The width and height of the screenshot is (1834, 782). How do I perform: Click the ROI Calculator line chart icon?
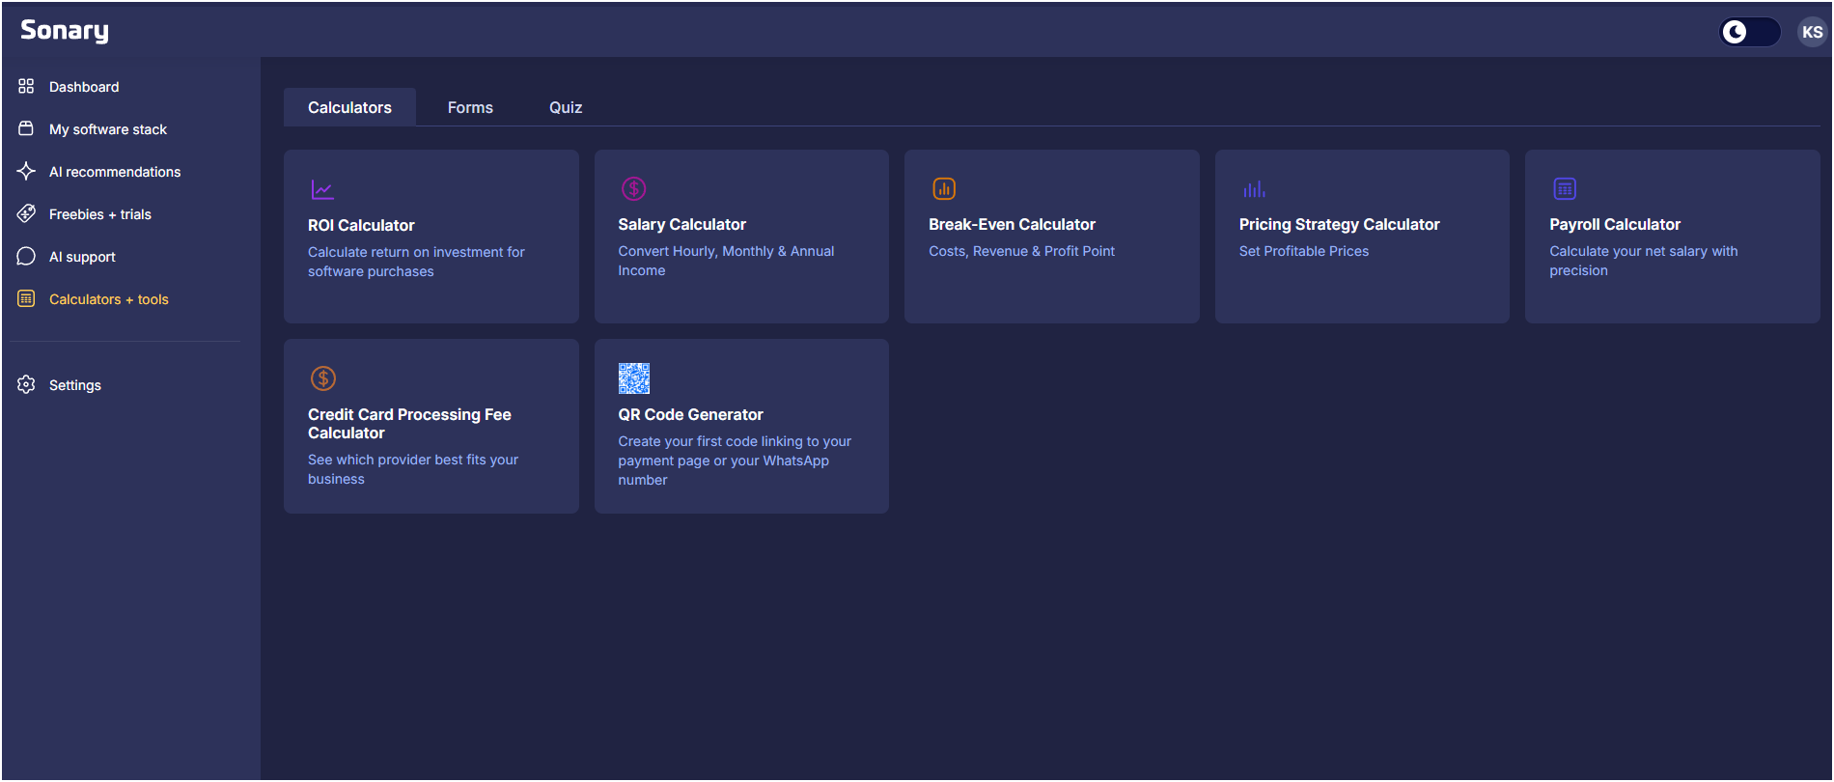(x=322, y=189)
